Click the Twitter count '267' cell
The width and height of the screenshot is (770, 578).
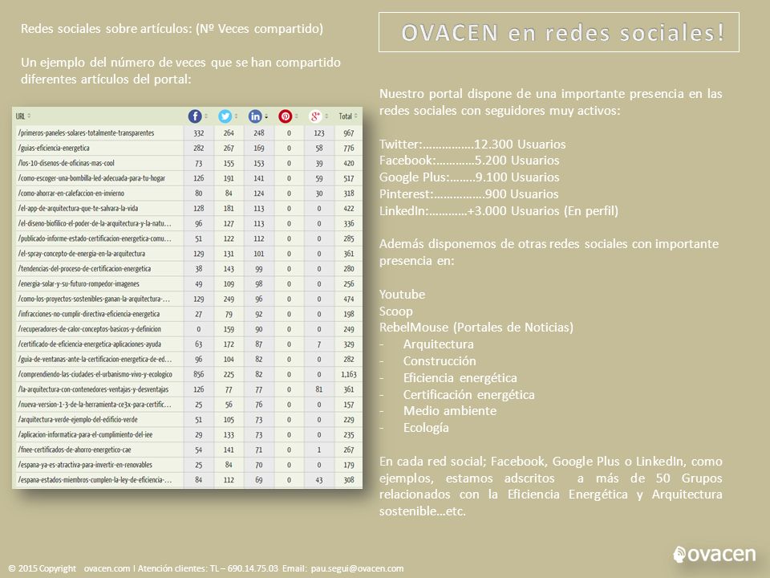(x=229, y=148)
